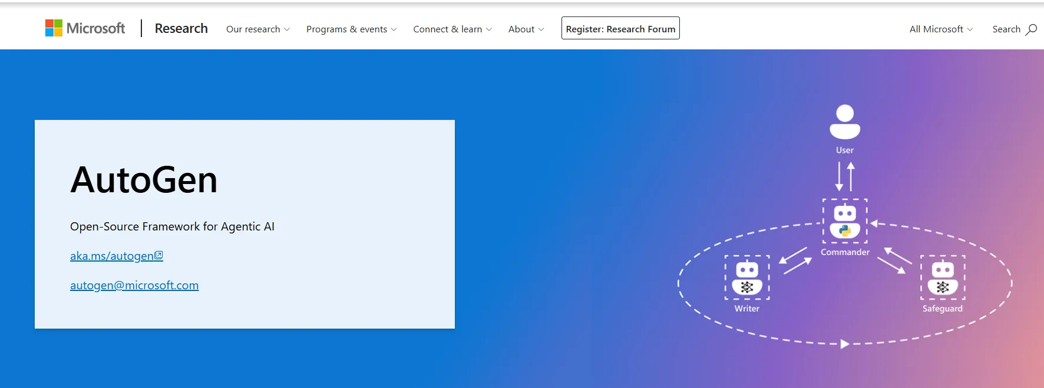The height and width of the screenshot is (388, 1044).
Task: Expand the Our research menu
Action: click(x=258, y=29)
